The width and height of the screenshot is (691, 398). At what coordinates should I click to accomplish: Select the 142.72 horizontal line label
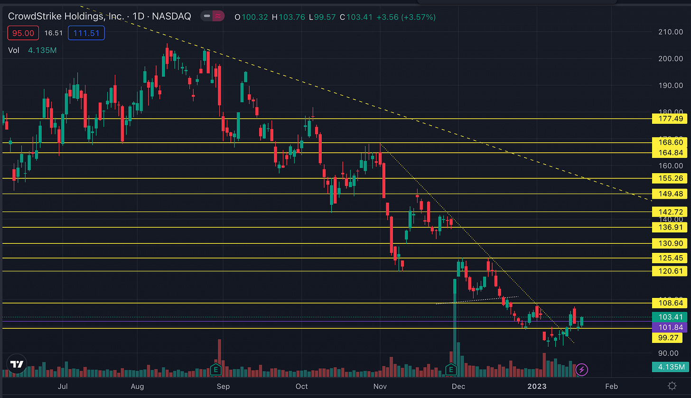click(670, 212)
